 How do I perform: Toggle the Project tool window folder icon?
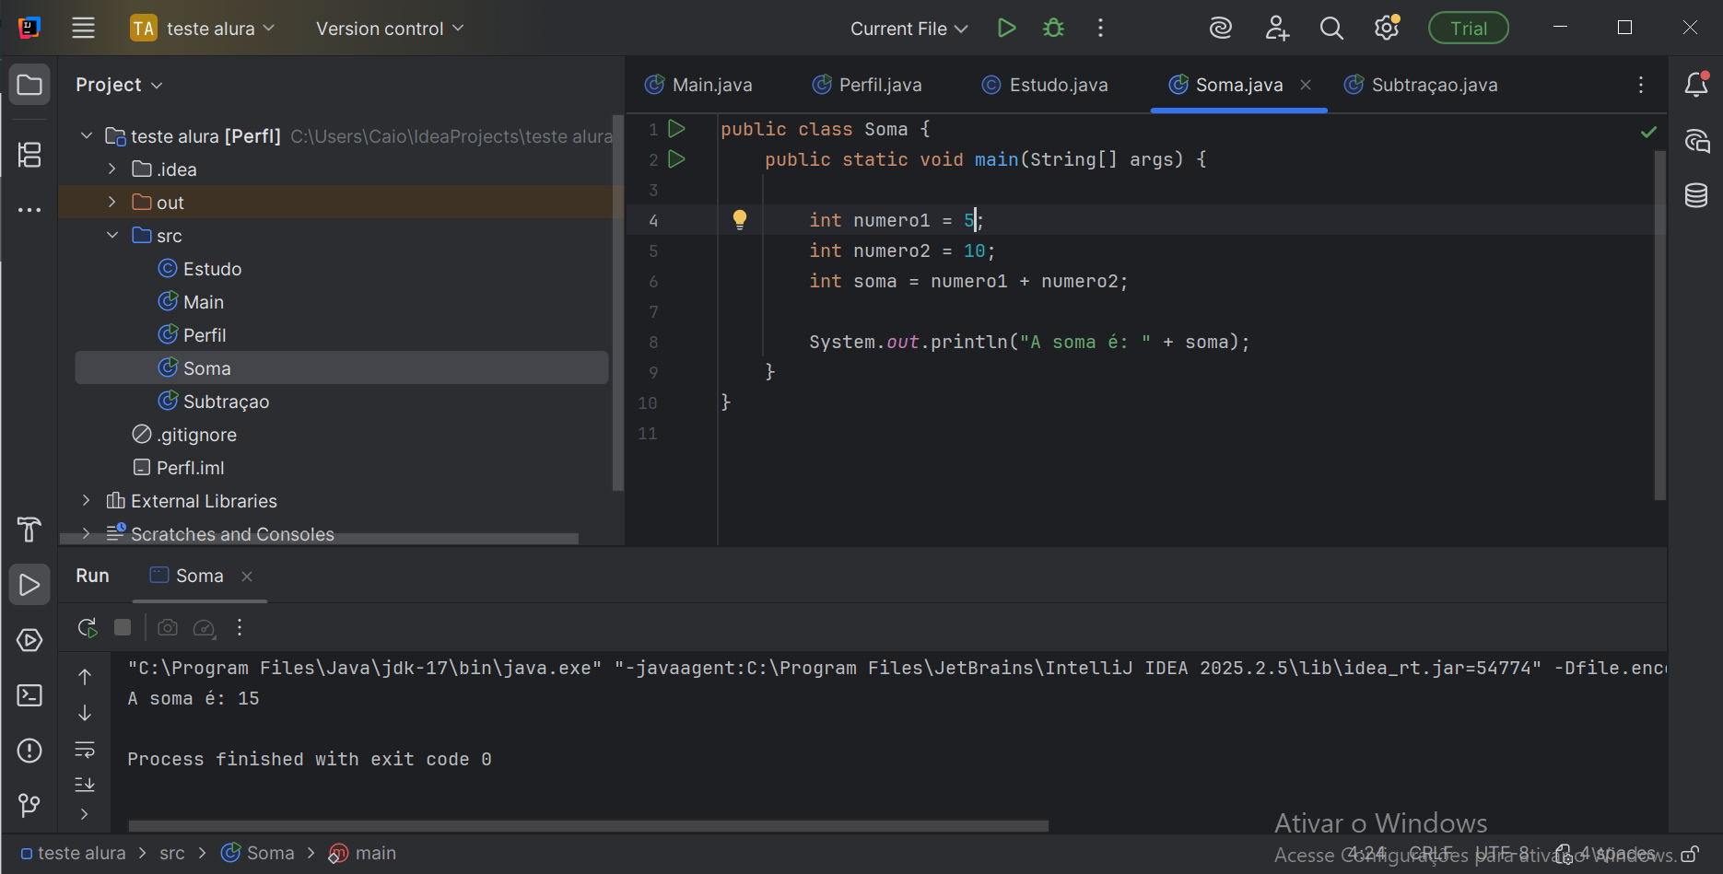(29, 85)
